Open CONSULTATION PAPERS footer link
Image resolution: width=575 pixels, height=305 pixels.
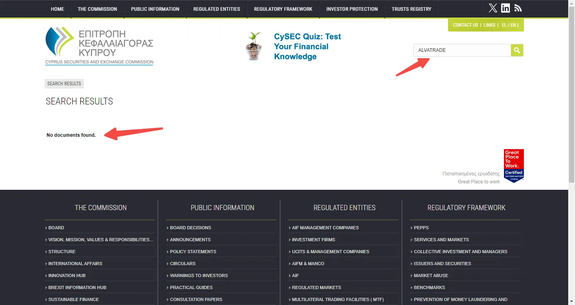point(196,299)
